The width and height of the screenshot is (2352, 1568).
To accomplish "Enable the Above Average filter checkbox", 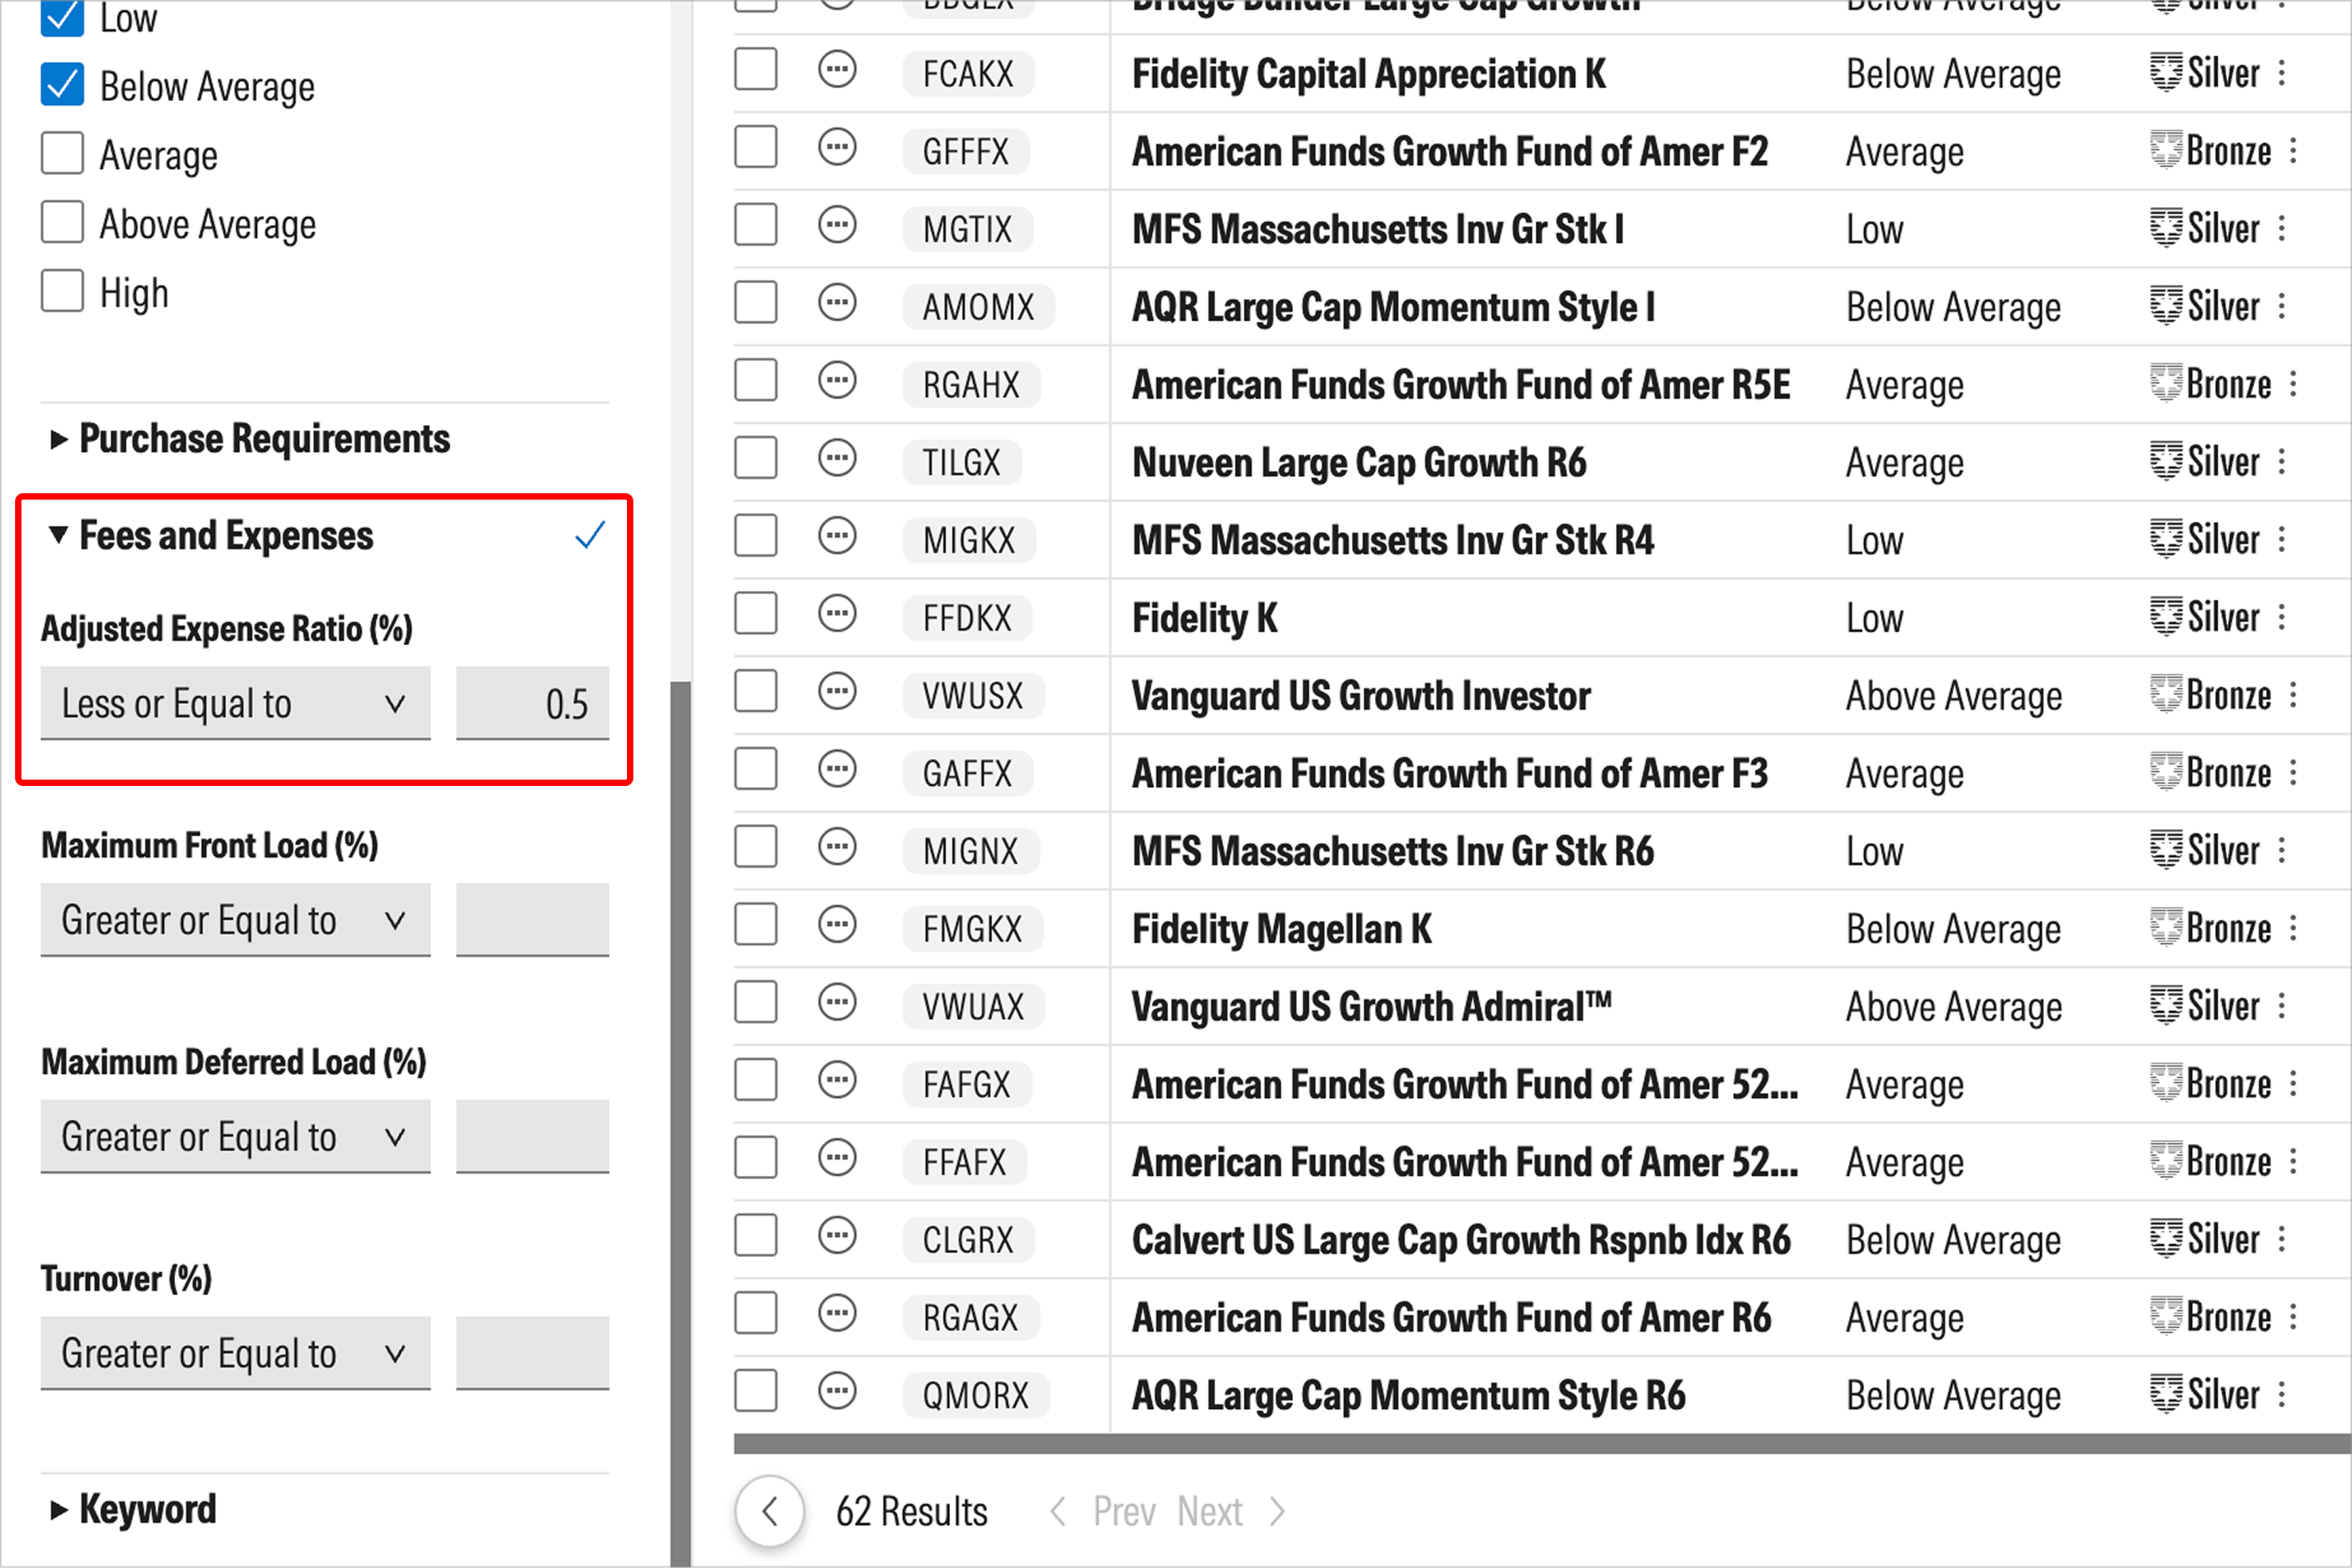I will pos(62,223).
